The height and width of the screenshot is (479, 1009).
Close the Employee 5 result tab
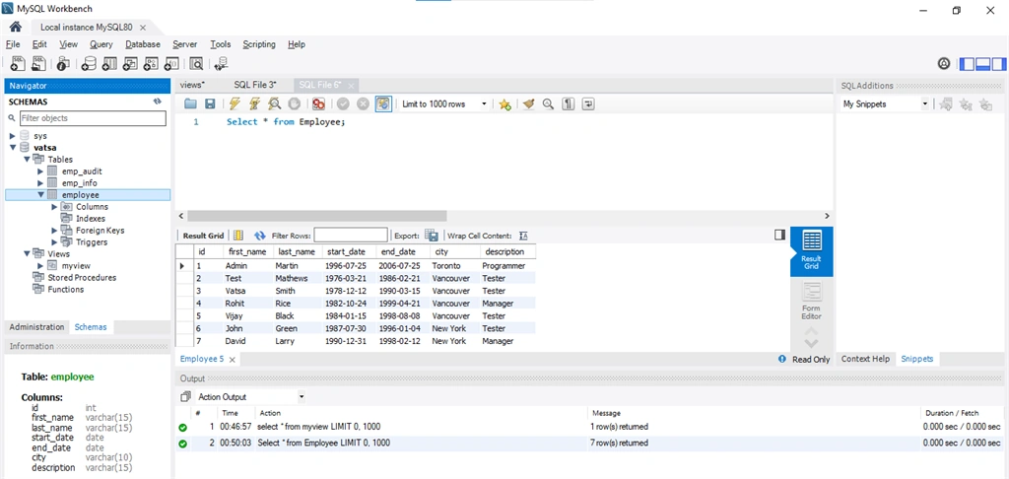pos(233,359)
